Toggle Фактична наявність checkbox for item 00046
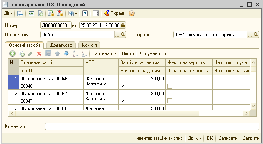Image resolution: width=263 pixels, height=144 pixels. tap(170, 86)
